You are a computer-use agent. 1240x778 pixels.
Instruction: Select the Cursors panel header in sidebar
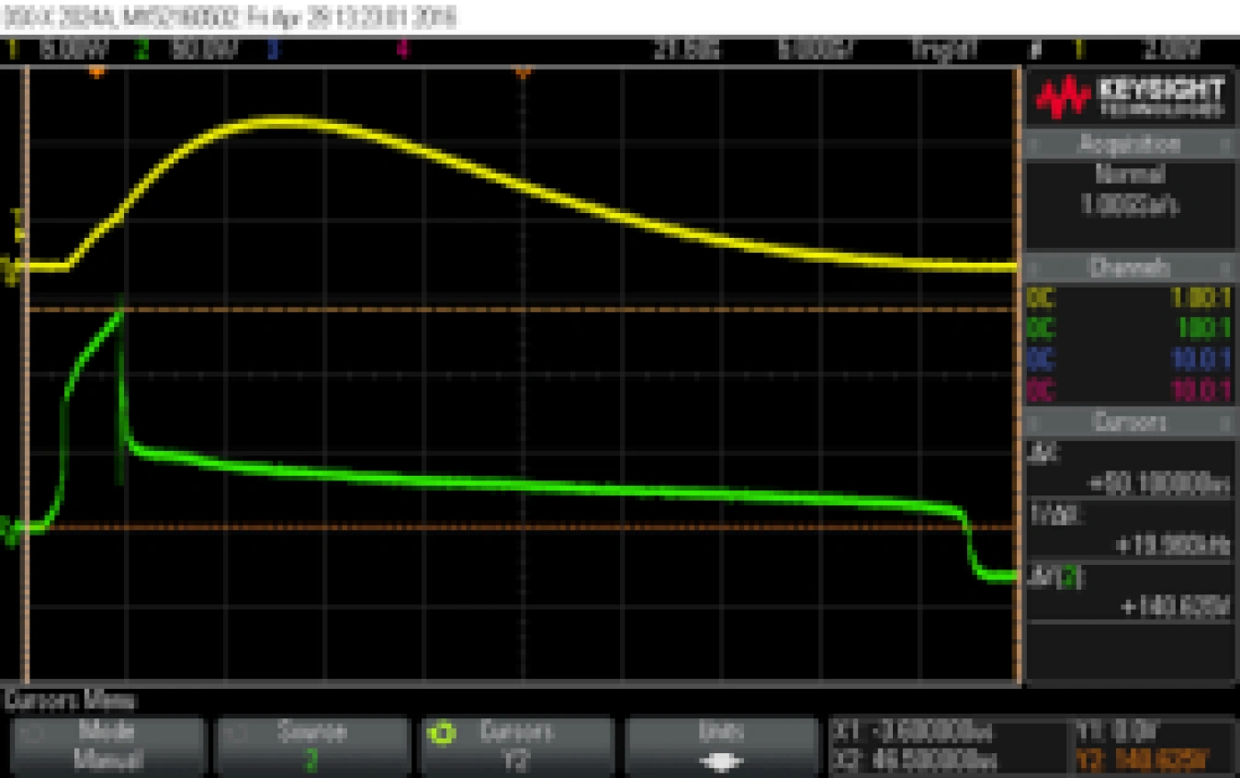click(1129, 422)
